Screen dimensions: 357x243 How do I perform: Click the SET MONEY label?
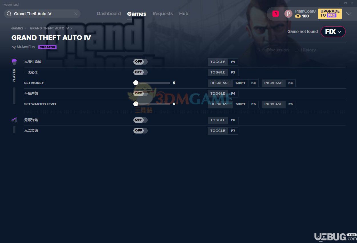click(34, 83)
